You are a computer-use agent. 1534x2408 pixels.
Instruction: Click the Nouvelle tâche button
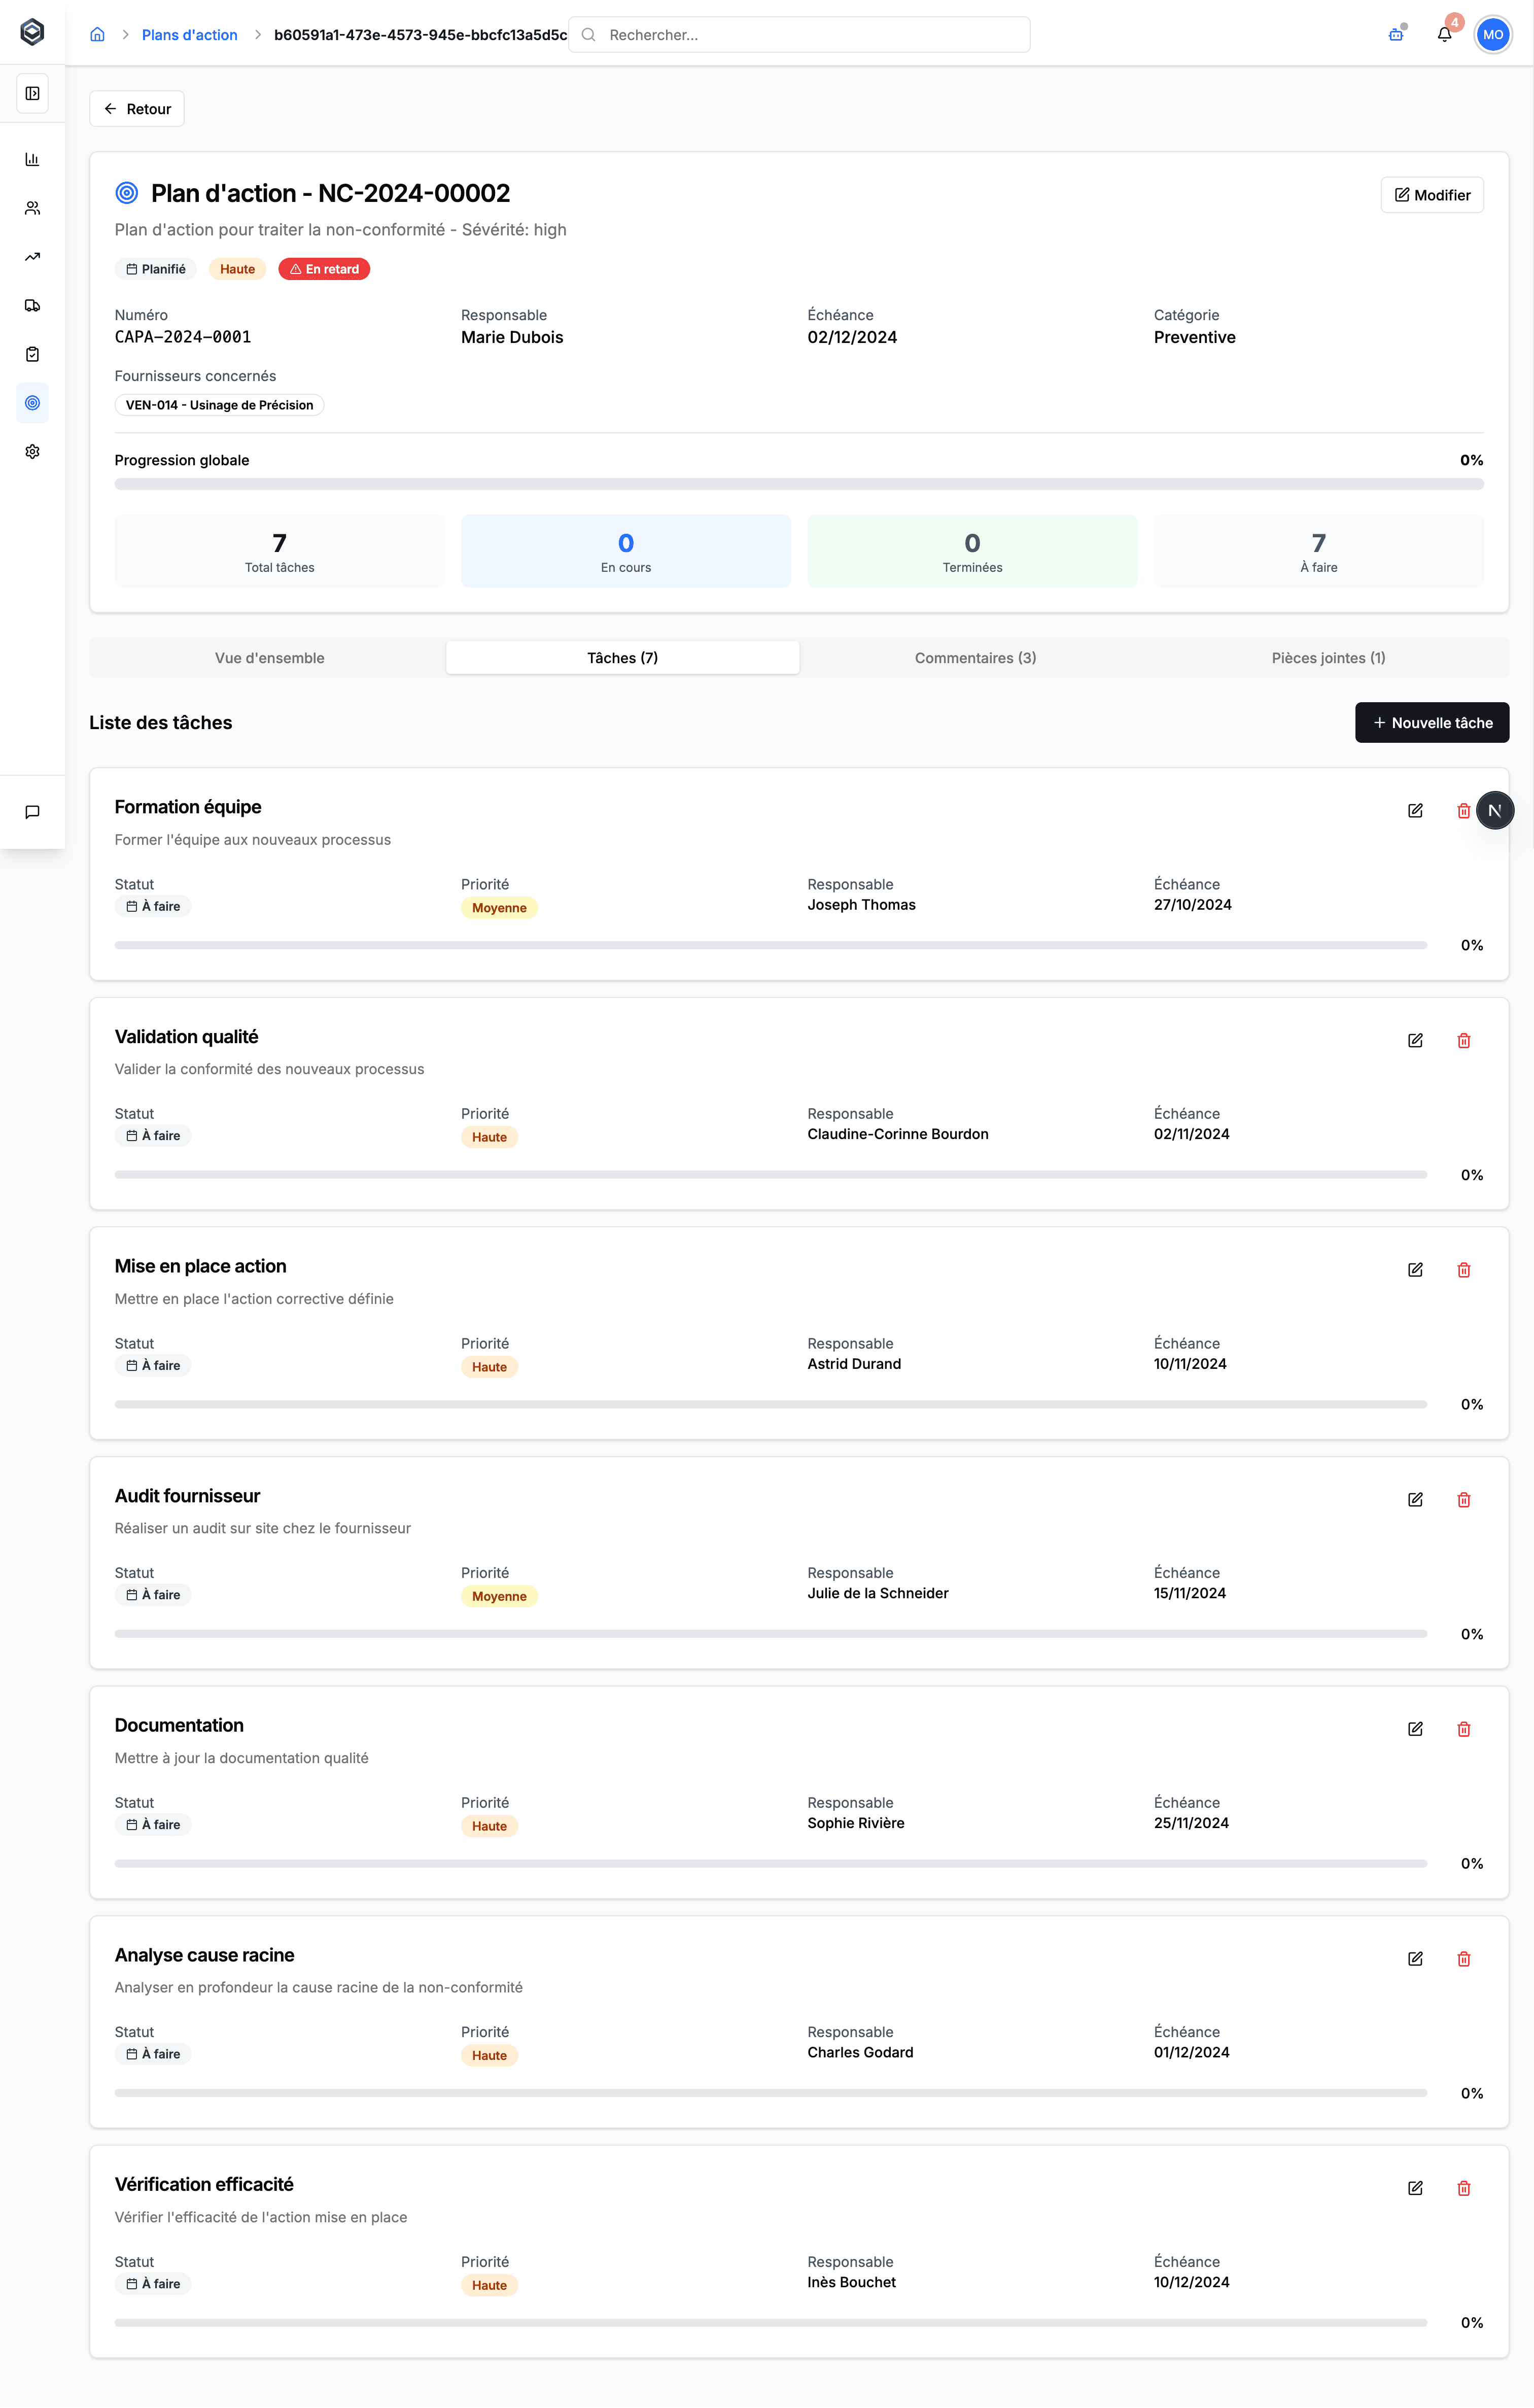click(1431, 723)
